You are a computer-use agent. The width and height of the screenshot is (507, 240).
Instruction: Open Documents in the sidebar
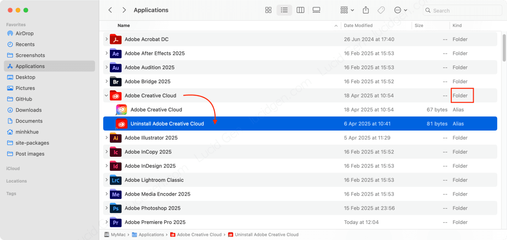[x=49, y=121]
